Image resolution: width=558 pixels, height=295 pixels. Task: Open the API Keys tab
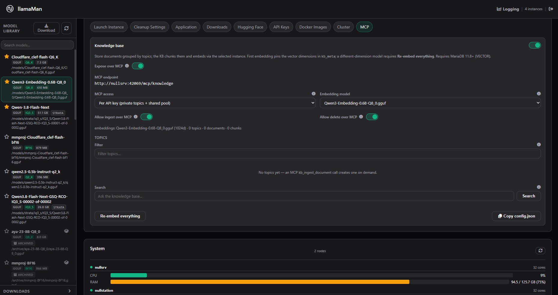[x=281, y=27]
